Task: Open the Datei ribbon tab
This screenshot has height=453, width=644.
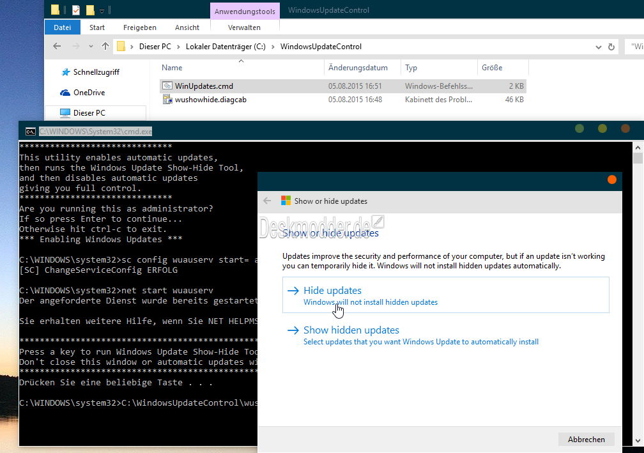Action: point(62,27)
